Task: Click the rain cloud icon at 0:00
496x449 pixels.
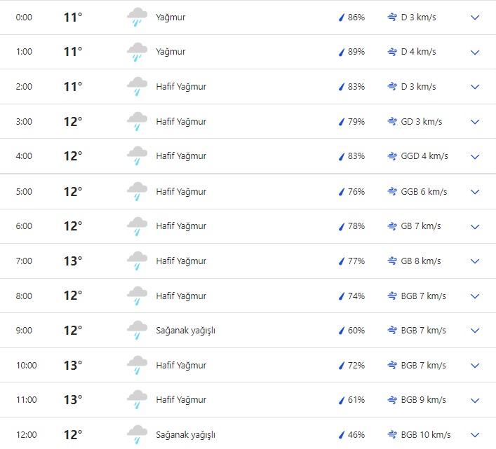Action: 137,18
